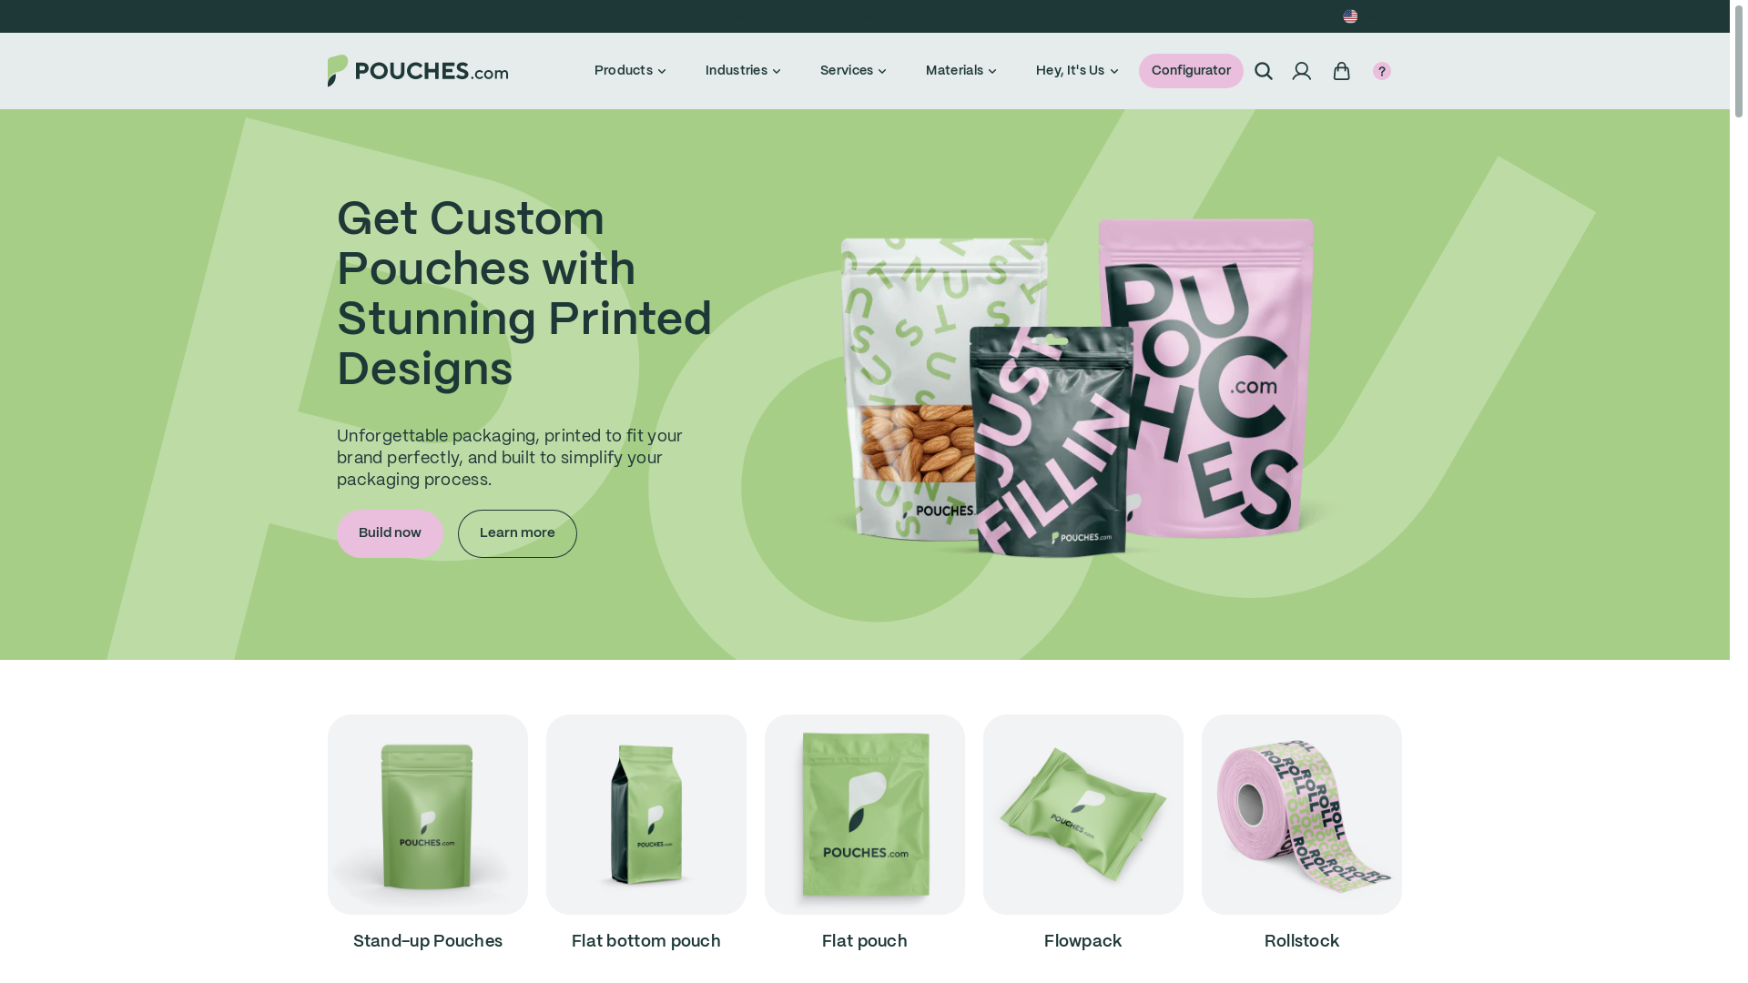Click the vertical page scrollbar
This screenshot has height=983, width=1748.
pos(1739,491)
